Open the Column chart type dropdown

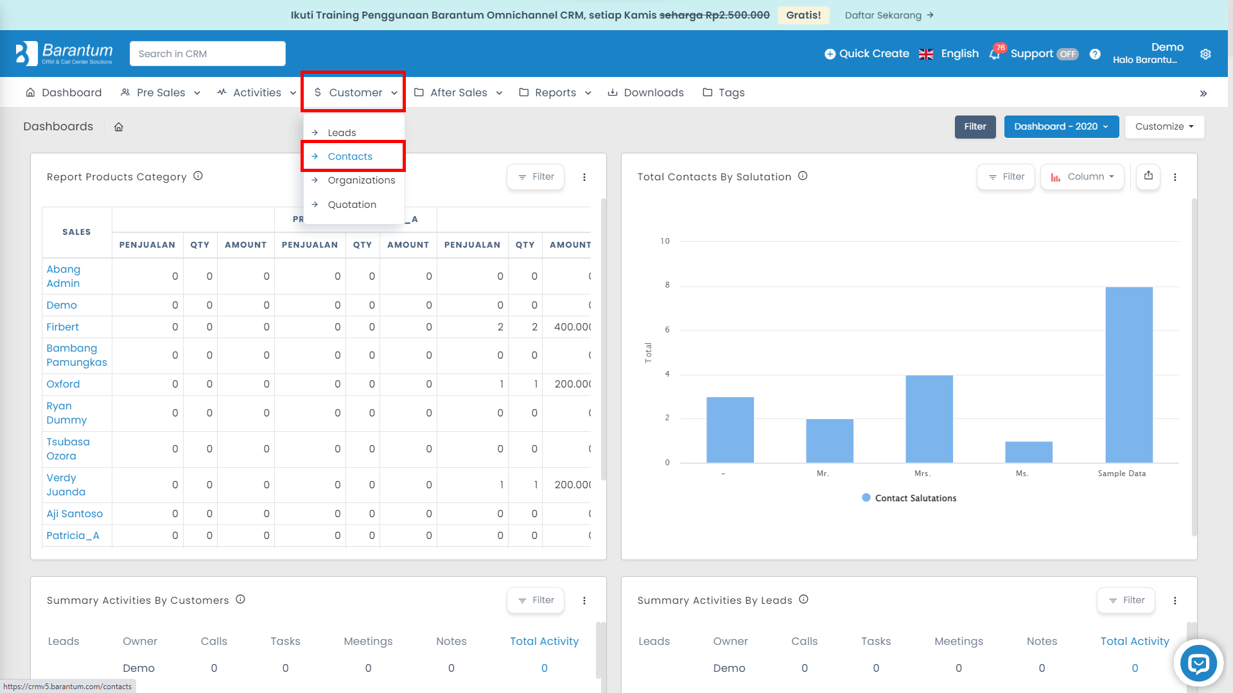click(x=1082, y=176)
